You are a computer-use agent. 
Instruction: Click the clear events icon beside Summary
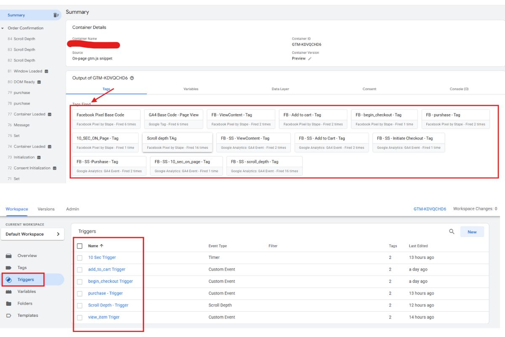tap(56, 15)
